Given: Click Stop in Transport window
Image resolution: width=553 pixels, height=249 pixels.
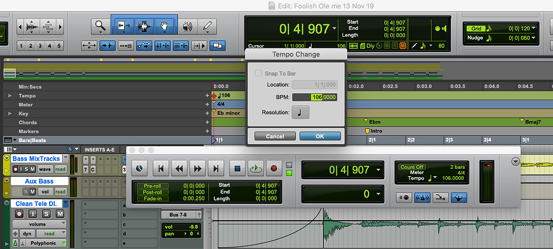Looking at the screenshot, I should pos(238,169).
